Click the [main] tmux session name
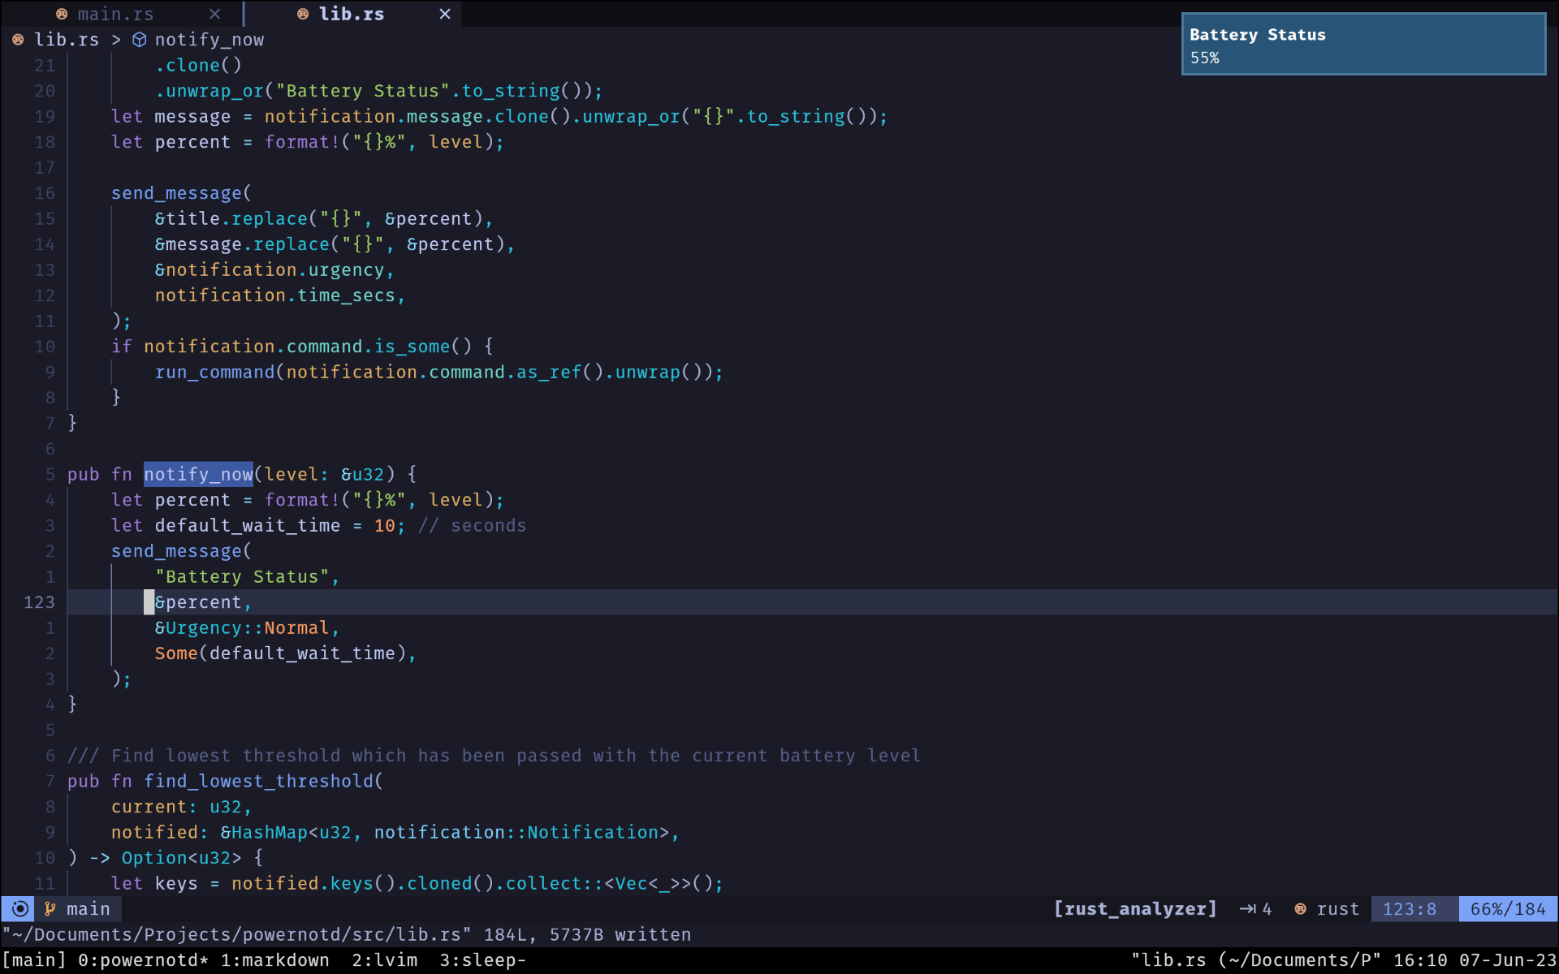 point(34,960)
